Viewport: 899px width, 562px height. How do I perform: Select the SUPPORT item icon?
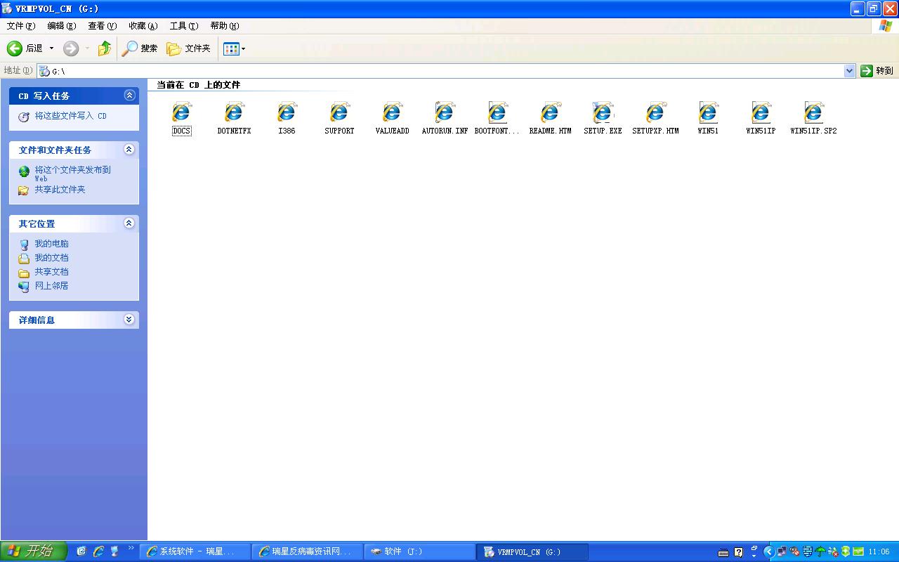point(339,112)
